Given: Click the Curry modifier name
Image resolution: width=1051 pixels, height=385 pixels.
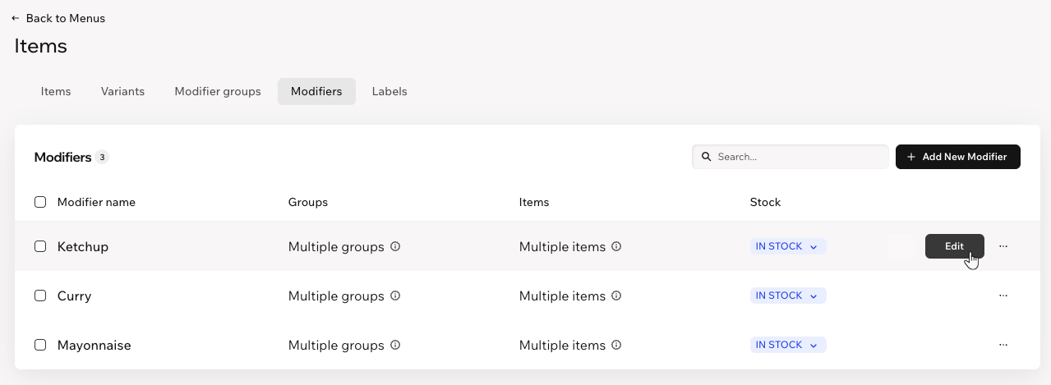Looking at the screenshot, I should point(74,296).
